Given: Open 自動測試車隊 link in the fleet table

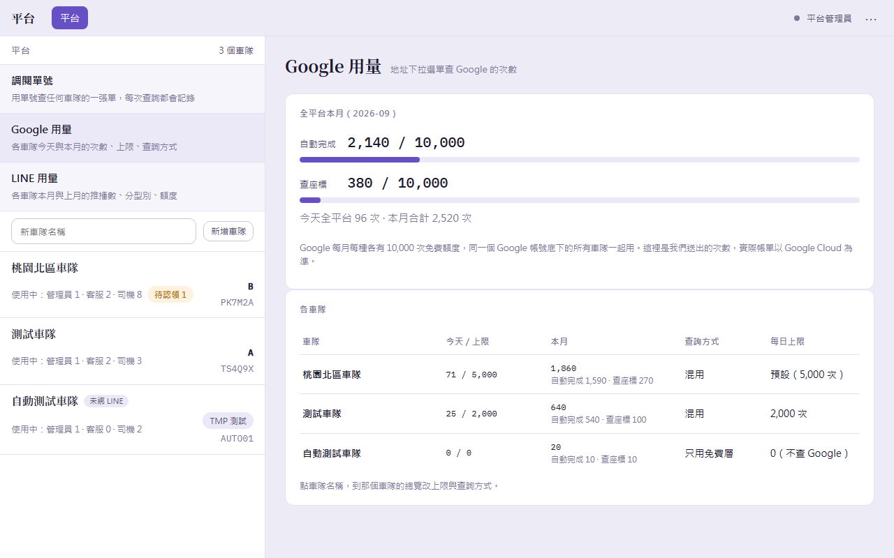Looking at the screenshot, I should click(x=332, y=453).
